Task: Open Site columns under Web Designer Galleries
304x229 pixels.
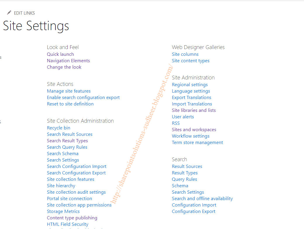Action: coord(185,54)
